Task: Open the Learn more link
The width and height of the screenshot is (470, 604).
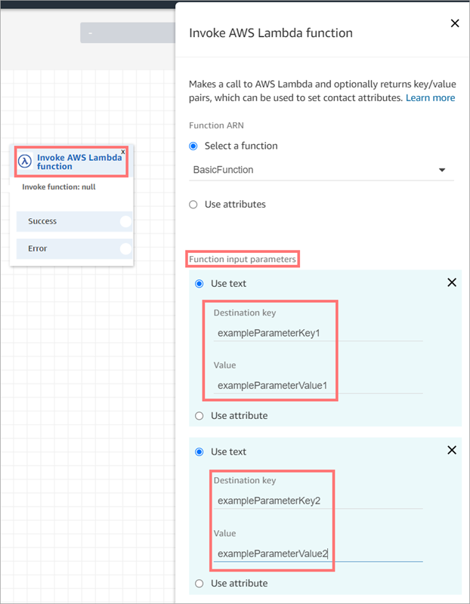Action: (x=431, y=97)
